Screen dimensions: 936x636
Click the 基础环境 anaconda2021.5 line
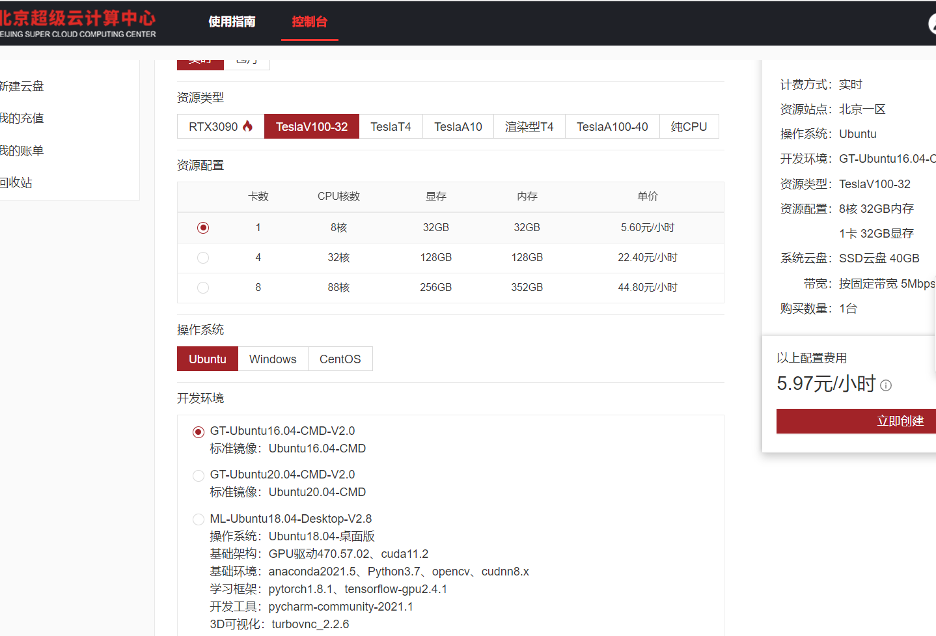point(369,572)
